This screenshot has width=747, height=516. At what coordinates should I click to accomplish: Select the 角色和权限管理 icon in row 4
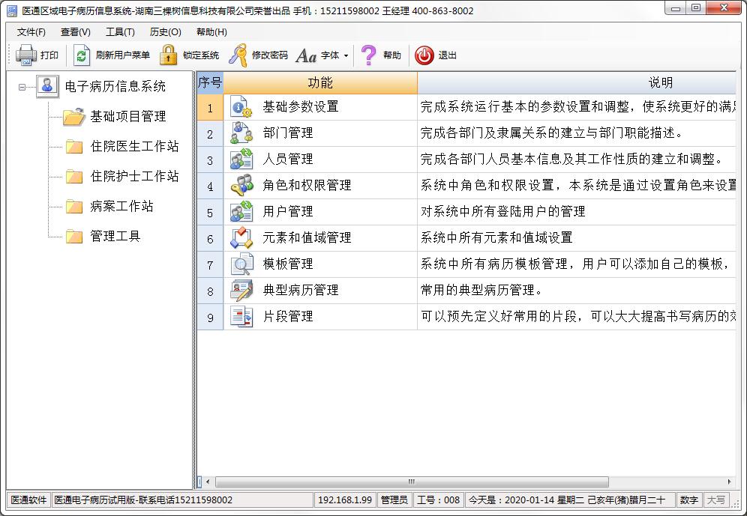coord(241,185)
